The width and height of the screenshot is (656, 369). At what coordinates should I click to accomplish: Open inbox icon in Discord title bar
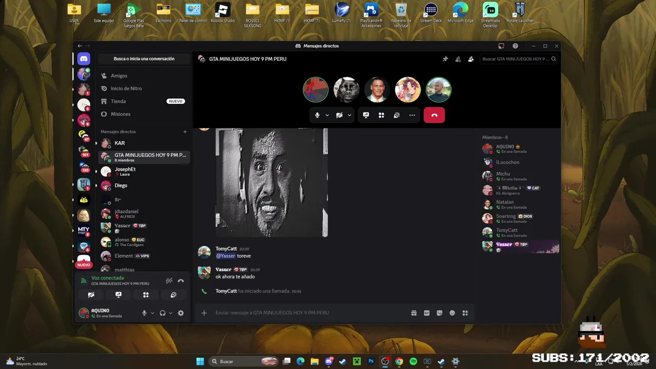point(501,46)
